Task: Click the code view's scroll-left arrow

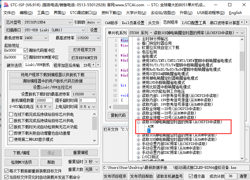Action: tap(110, 107)
